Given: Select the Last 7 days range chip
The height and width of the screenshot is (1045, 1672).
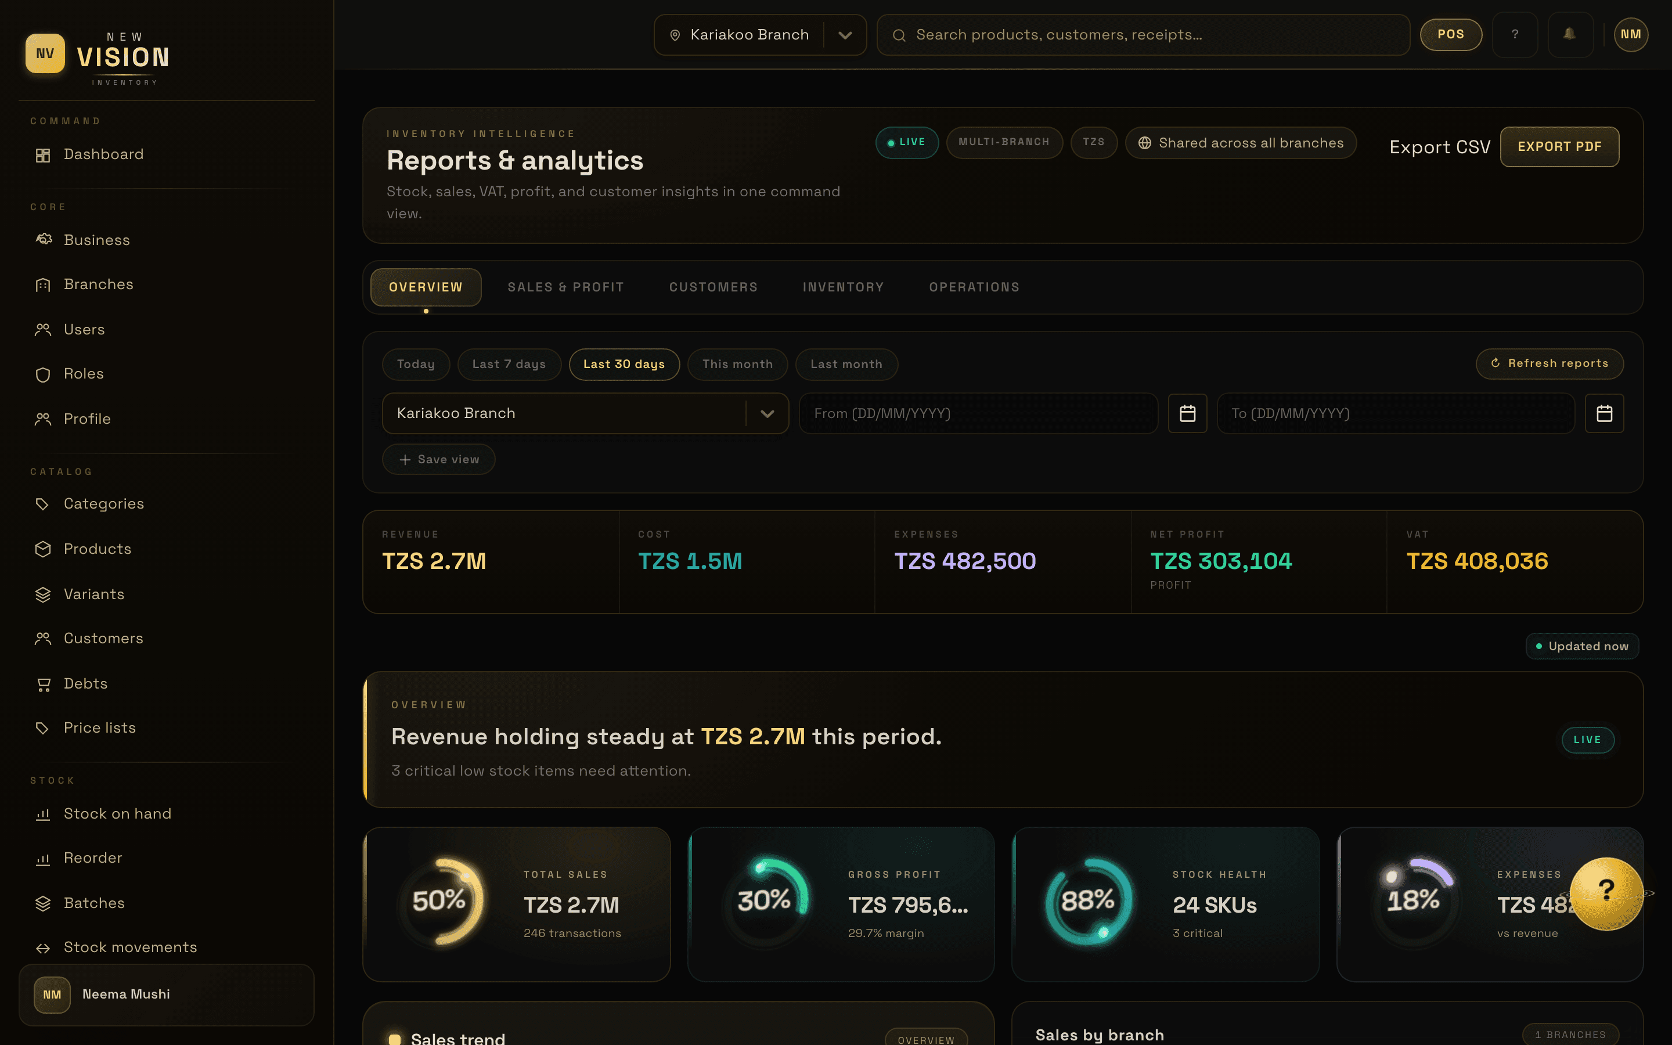Looking at the screenshot, I should click(509, 364).
